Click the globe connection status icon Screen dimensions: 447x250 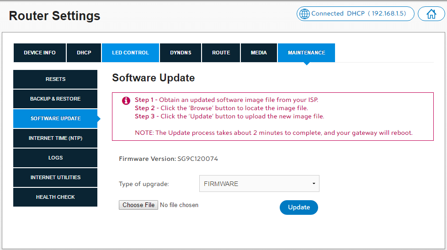[304, 14]
